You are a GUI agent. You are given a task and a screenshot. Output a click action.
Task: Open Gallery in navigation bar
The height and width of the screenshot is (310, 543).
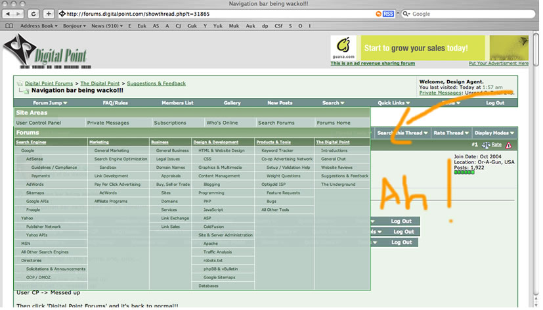(232, 103)
